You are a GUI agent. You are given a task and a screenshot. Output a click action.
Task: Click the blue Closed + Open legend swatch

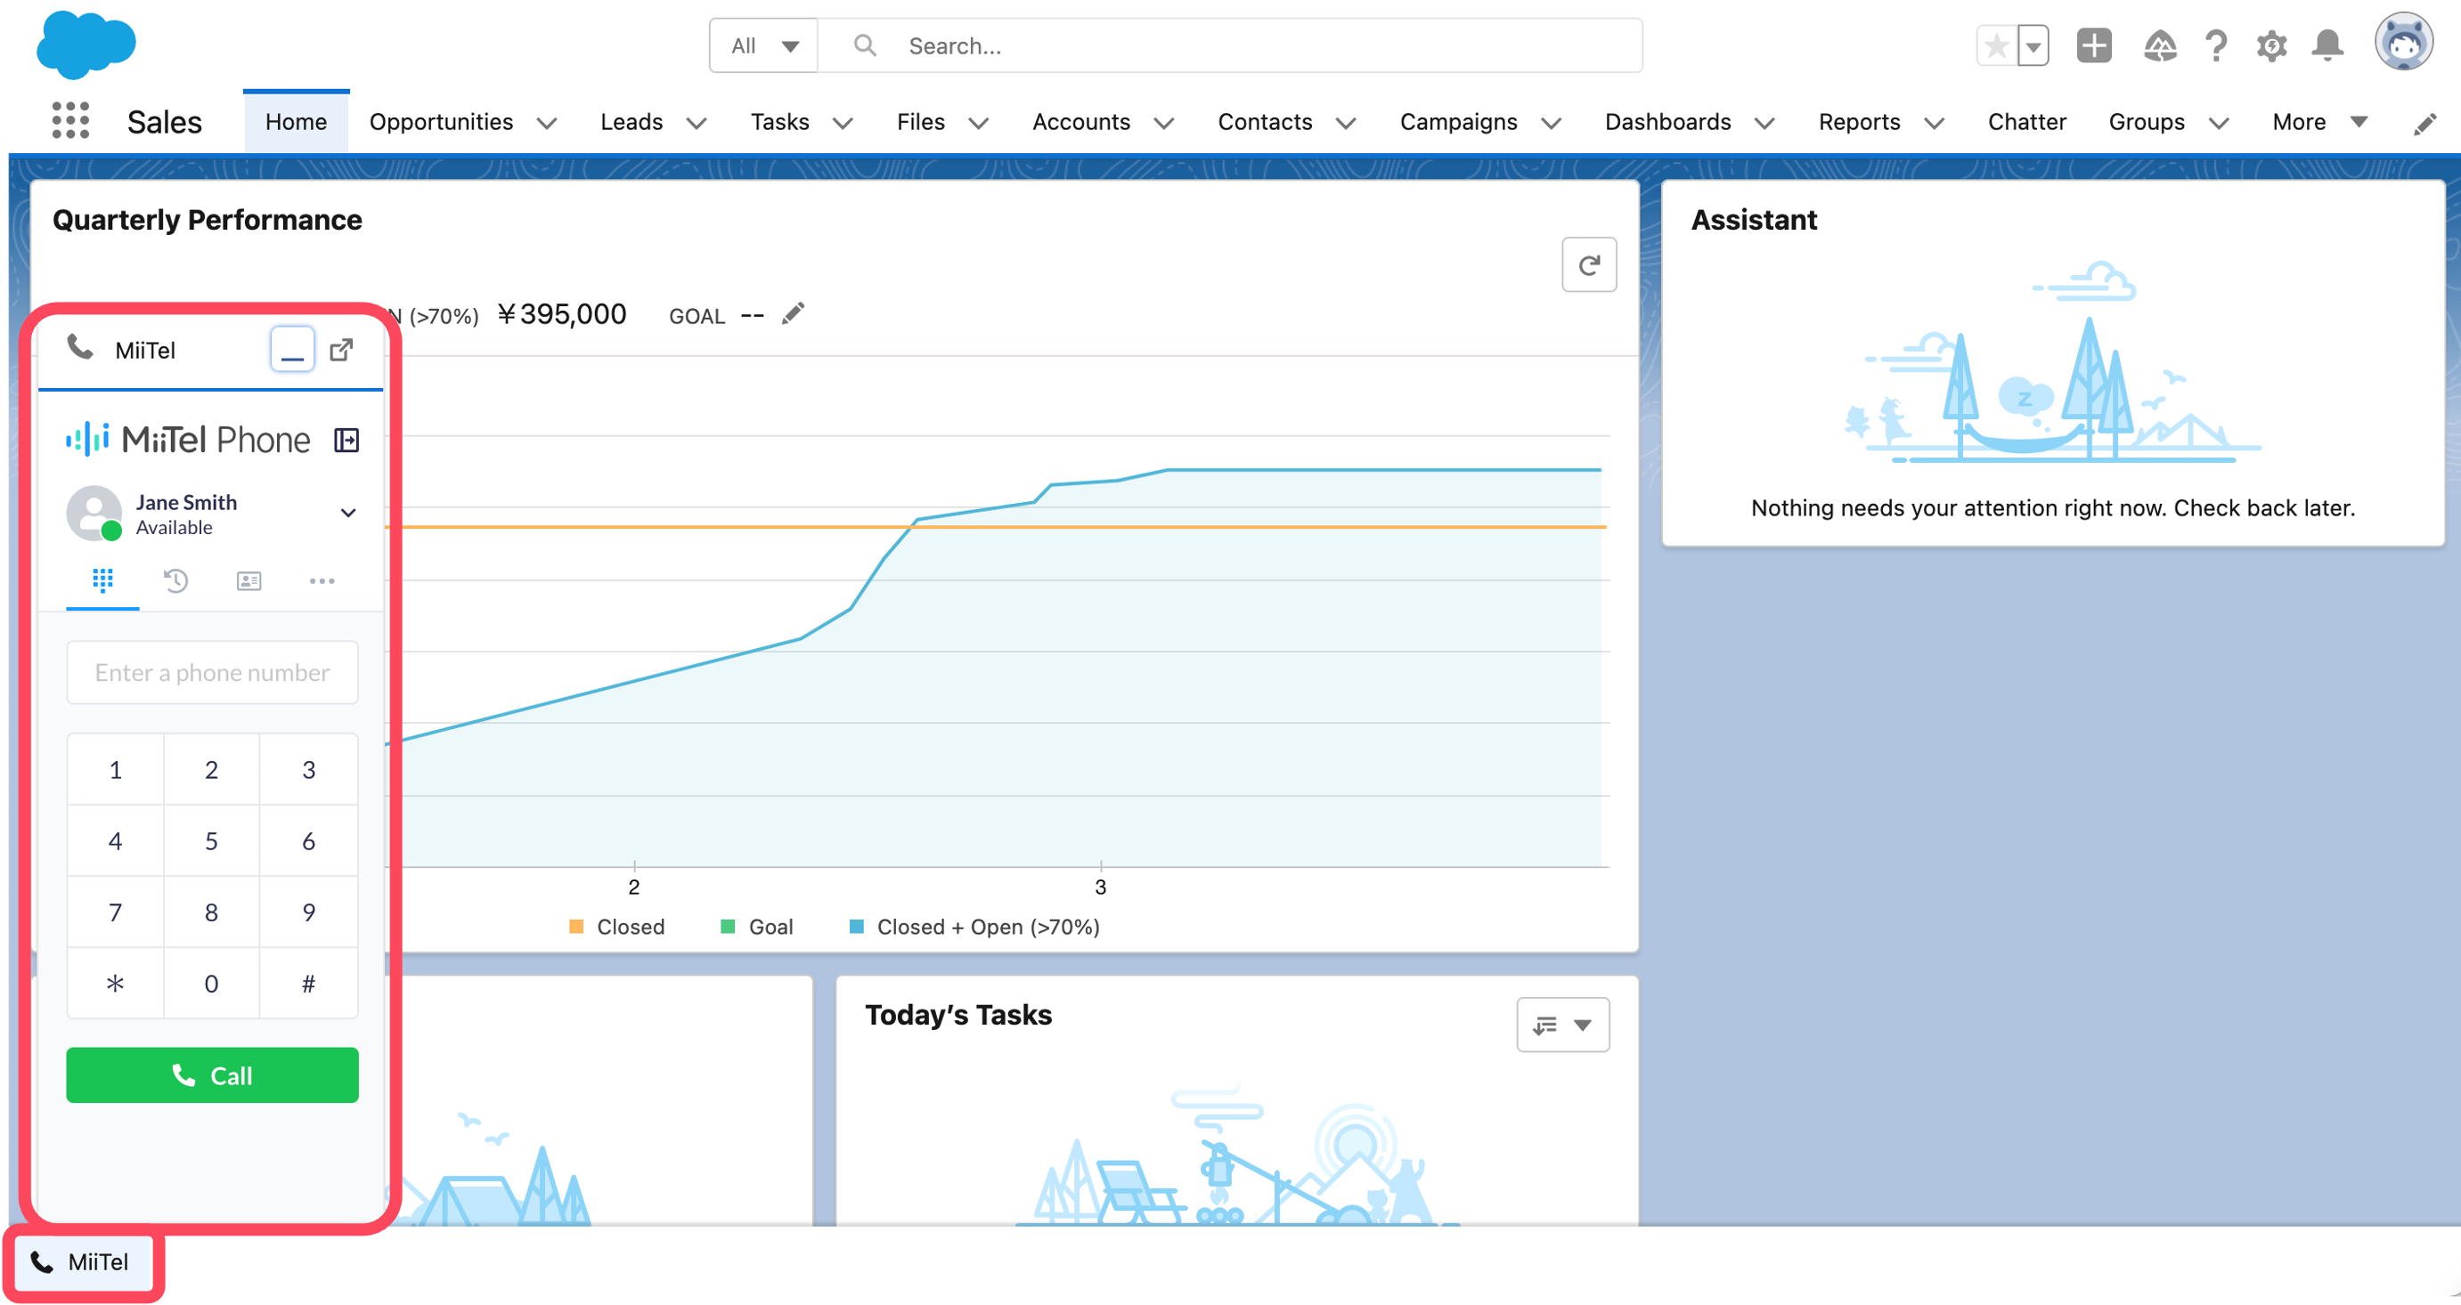[857, 926]
